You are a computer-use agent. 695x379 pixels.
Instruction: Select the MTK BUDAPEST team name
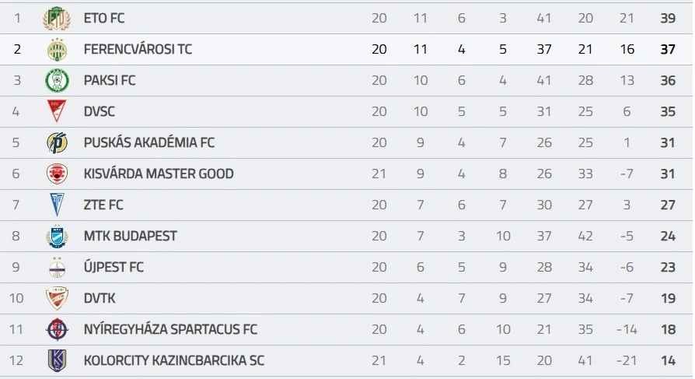(130, 236)
